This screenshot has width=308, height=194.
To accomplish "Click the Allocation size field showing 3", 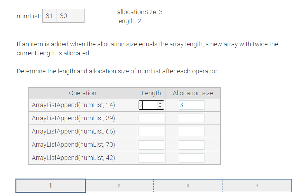I will 191,105.
